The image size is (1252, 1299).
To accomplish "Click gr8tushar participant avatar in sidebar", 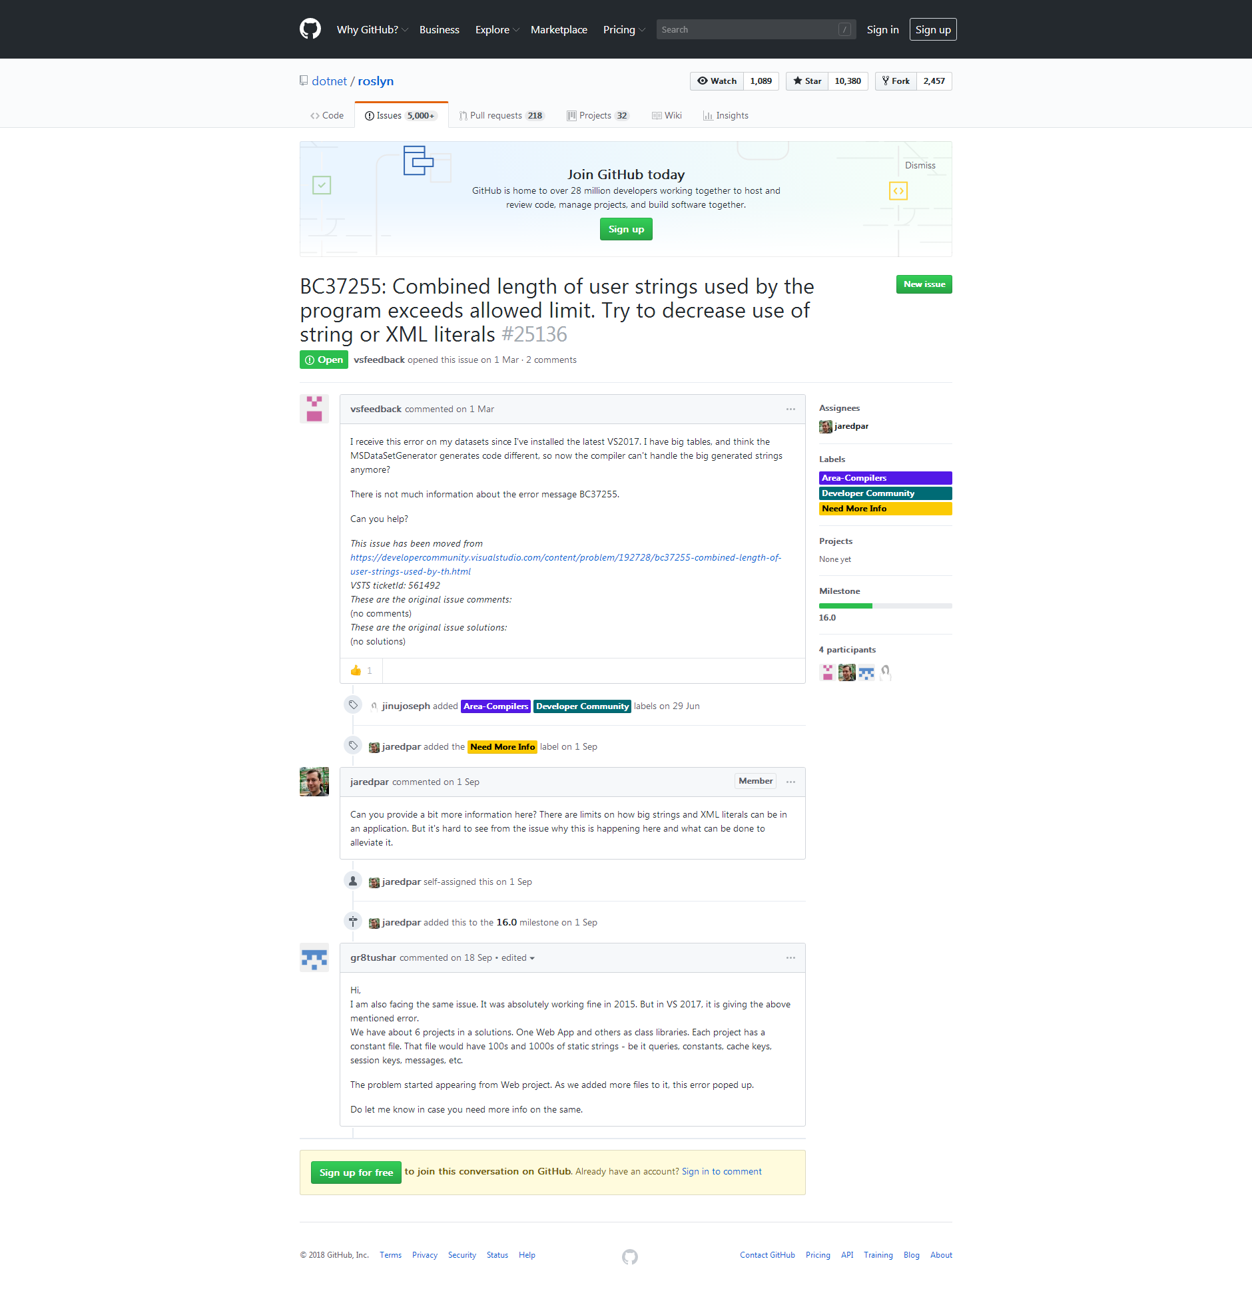I will pos(866,672).
